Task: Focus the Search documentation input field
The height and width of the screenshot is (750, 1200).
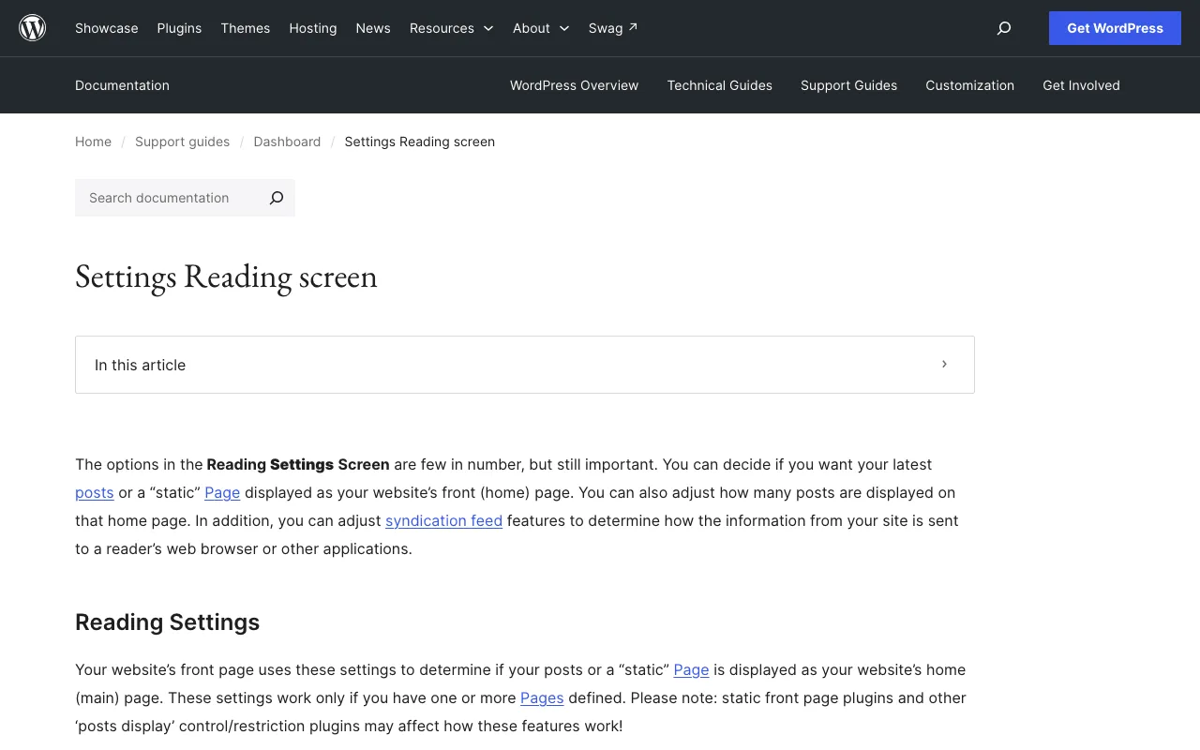Action: [x=167, y=198]
